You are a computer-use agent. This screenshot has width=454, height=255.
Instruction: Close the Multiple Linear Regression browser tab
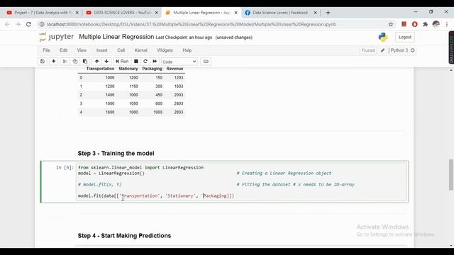[x=236, y=13]
